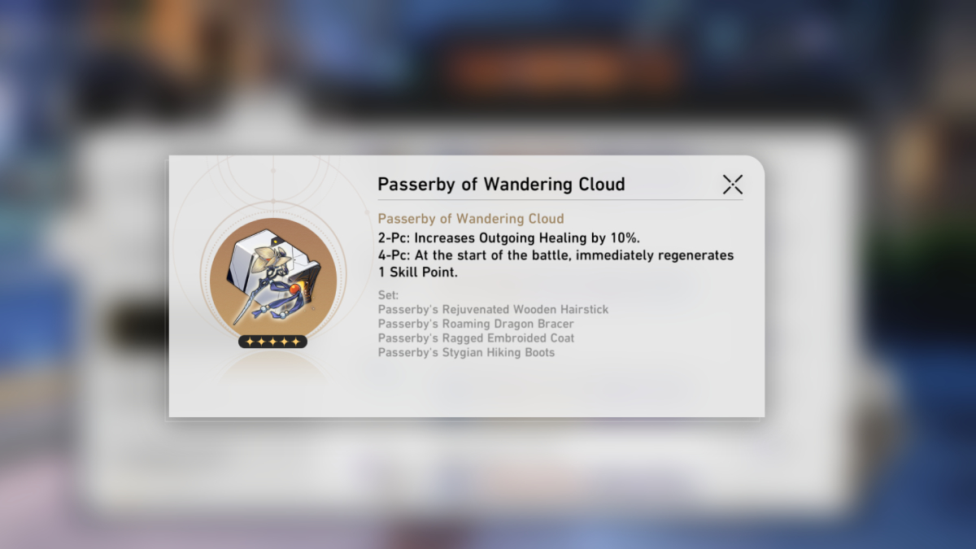
Task: Open Passerby's Stygian Hiking Boots entry
Action: pyautogui.click(x=466, y=352)
